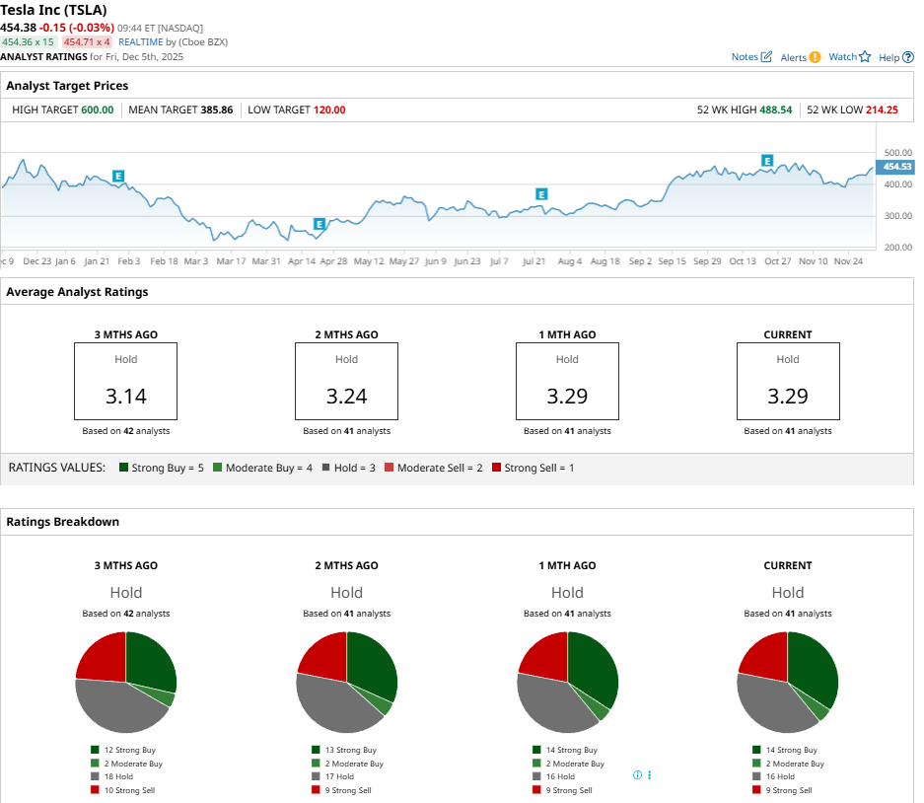924x803 pixels.
Task: Click the CURRENT 3.29 rating box
Action: coord(788,381)
